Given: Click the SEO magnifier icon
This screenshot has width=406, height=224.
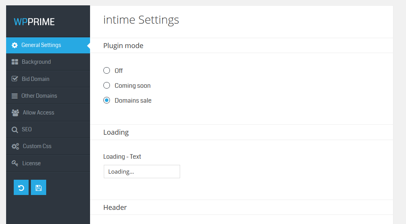Looking at the screenshot, I should [14, 130].
